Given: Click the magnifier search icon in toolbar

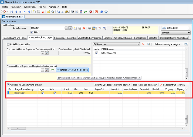Looking at the screenshot, I should pos(53,12).
